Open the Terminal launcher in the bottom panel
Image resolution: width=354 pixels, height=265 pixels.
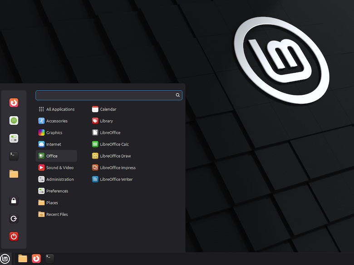point(49,259)
